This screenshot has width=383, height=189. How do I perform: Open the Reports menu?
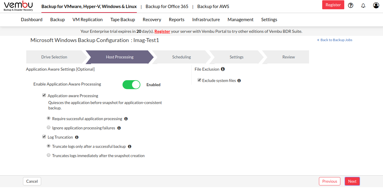pos(177,19)
